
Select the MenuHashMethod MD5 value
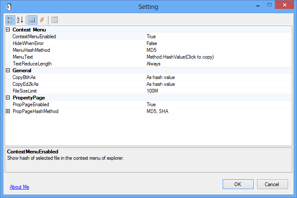click(152, 50)
